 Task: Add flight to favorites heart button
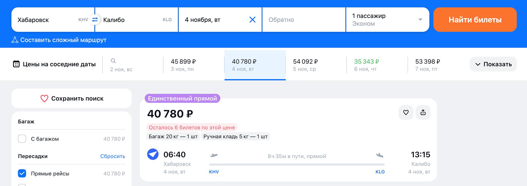pos(406,112)
